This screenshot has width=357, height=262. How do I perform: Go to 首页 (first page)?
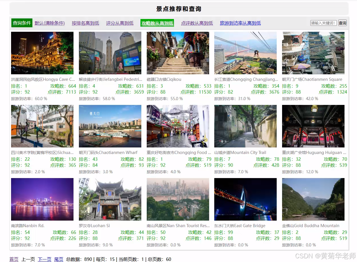pyautogui.click(x=14, y=259)
